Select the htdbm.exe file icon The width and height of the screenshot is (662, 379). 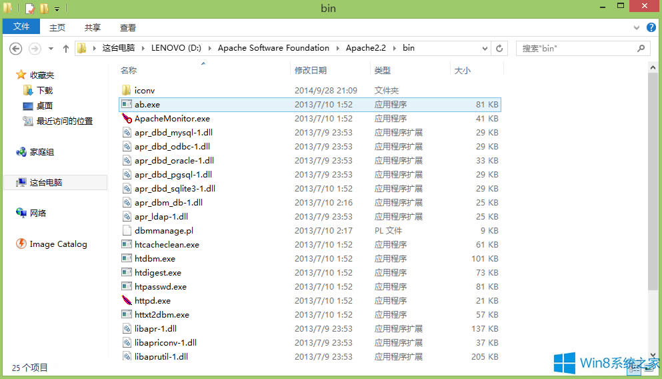(x=126, y=258)
